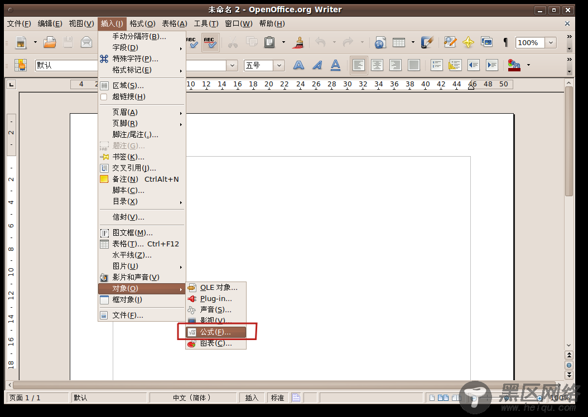Expand the 页眉(A) submenu

tap(142, 113)
